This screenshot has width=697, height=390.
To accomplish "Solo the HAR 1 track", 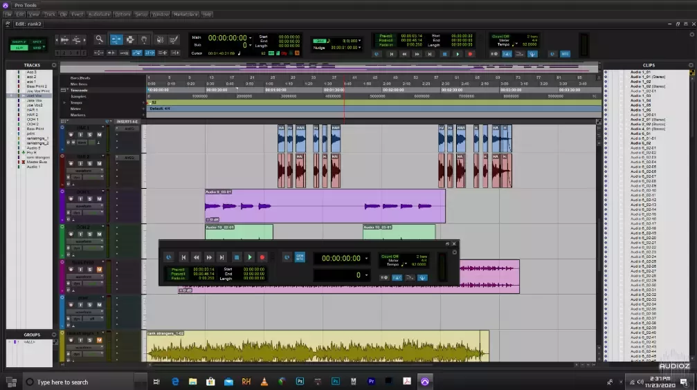I will click(90, 135).
